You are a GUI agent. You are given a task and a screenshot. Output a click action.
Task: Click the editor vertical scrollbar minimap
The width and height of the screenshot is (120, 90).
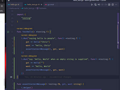point(118,31)
